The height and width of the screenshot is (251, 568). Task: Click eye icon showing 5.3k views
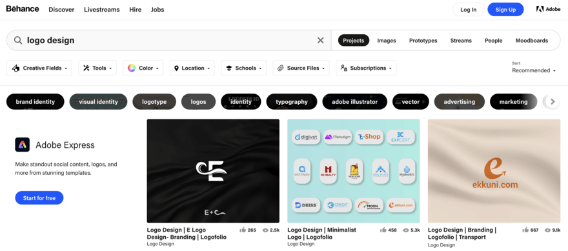click(x=406, y=230)
